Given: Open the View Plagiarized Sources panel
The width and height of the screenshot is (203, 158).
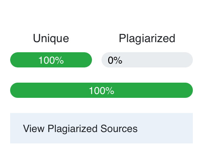Looking at the screenshot, I should 101,128.
